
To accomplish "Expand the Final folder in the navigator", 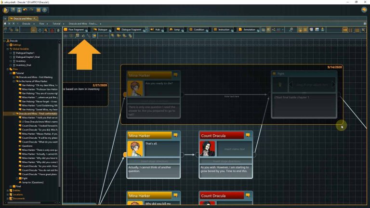I will [x=11, y=186].
